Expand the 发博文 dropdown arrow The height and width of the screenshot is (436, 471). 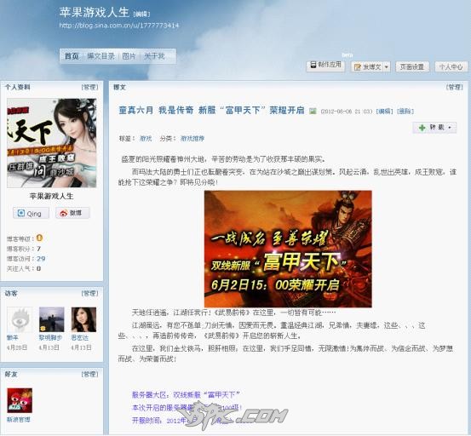(x=387, y=67)
